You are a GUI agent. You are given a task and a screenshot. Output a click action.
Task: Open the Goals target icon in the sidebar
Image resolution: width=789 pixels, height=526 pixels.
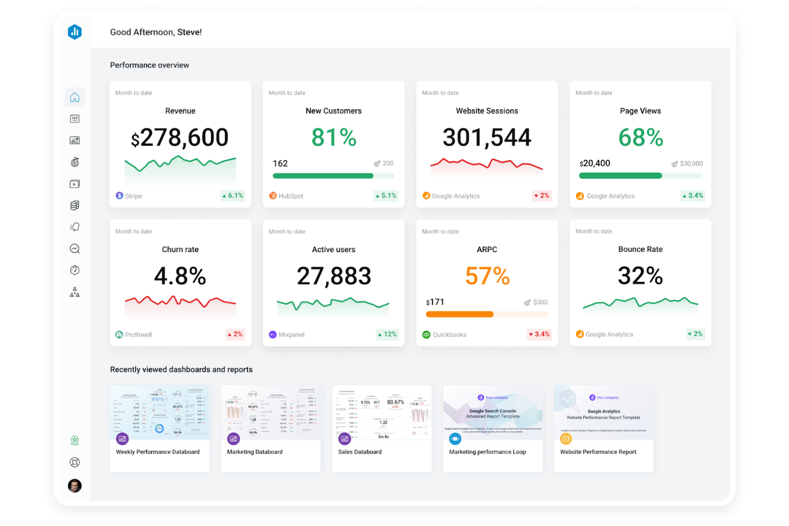[75, 162]
